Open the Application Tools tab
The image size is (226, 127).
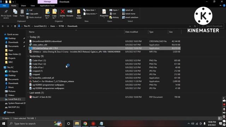(x=47, y=6)
